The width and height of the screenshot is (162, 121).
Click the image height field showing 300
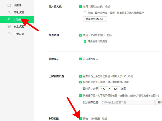(116, 89)
